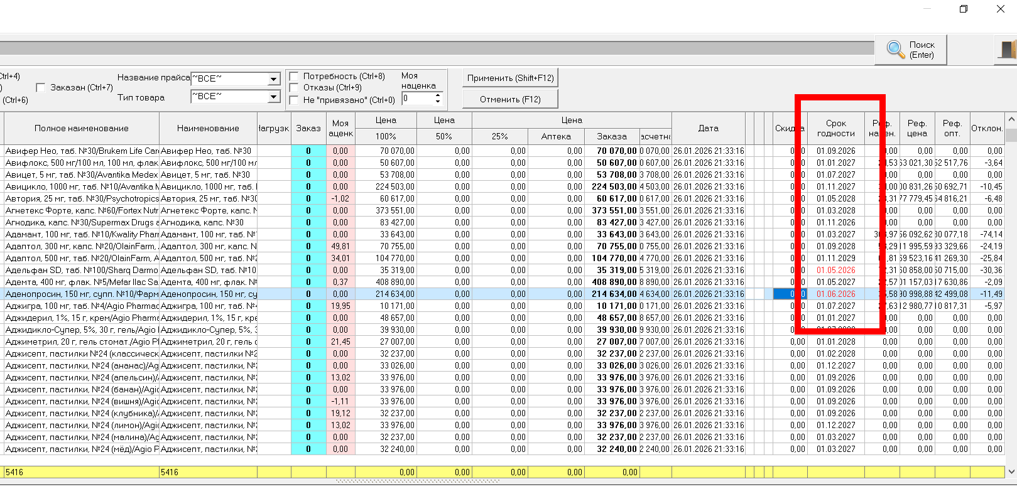Tick the Потребность (Ctrl+8) checkbox
The image size is (1017, 489).
[x=294, y=77]
